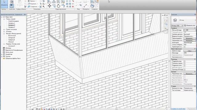Collapse the Графика properties section
Image resolution: width=197 pixels, height=110 pixels.
(195, 28)
